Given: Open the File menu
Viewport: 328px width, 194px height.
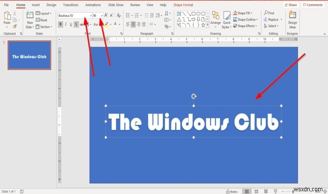Looking at the screenshot, I should coord(6,5).
